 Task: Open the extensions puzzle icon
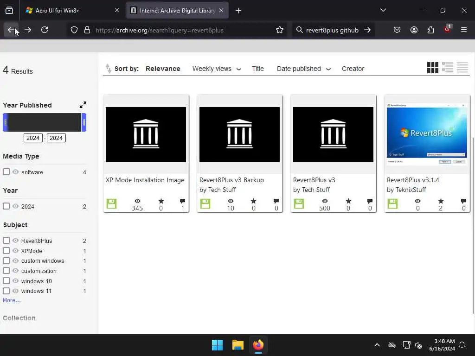(430, 30)
